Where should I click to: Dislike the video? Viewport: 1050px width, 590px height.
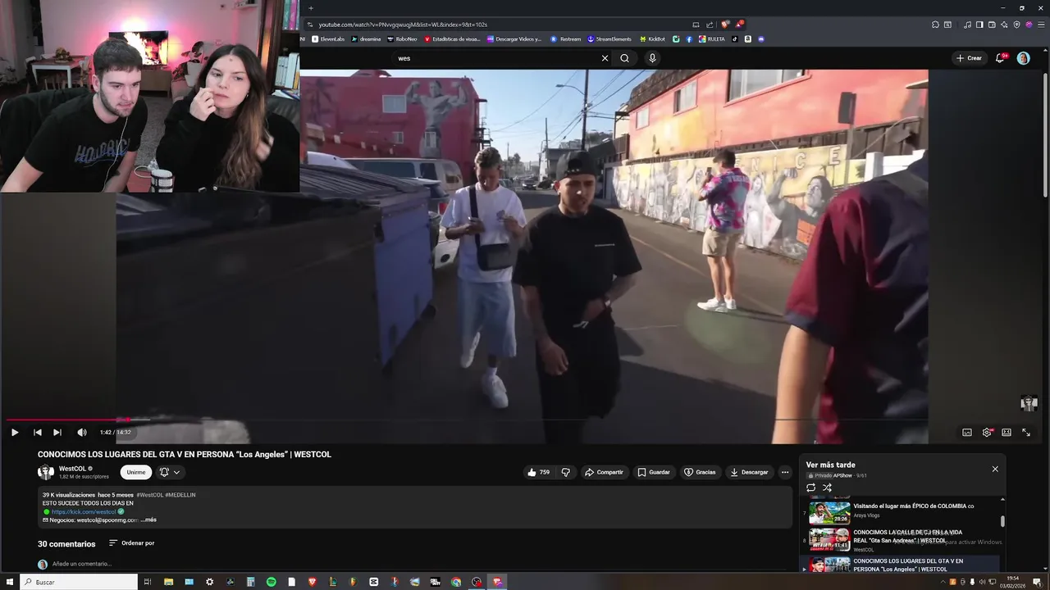tap(565, 472)
